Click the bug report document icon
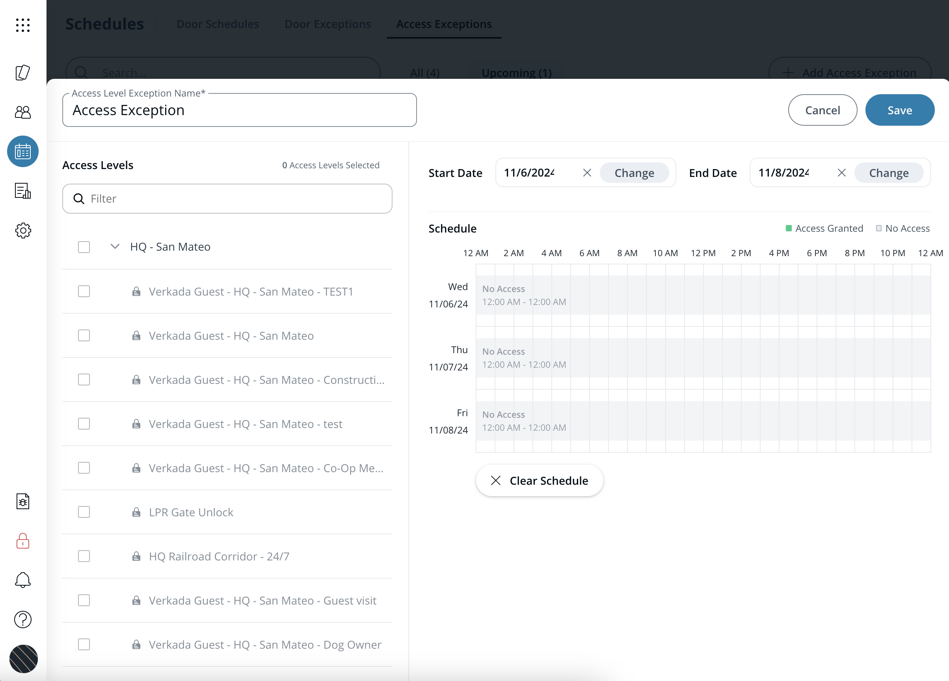 tap(22, 501)
